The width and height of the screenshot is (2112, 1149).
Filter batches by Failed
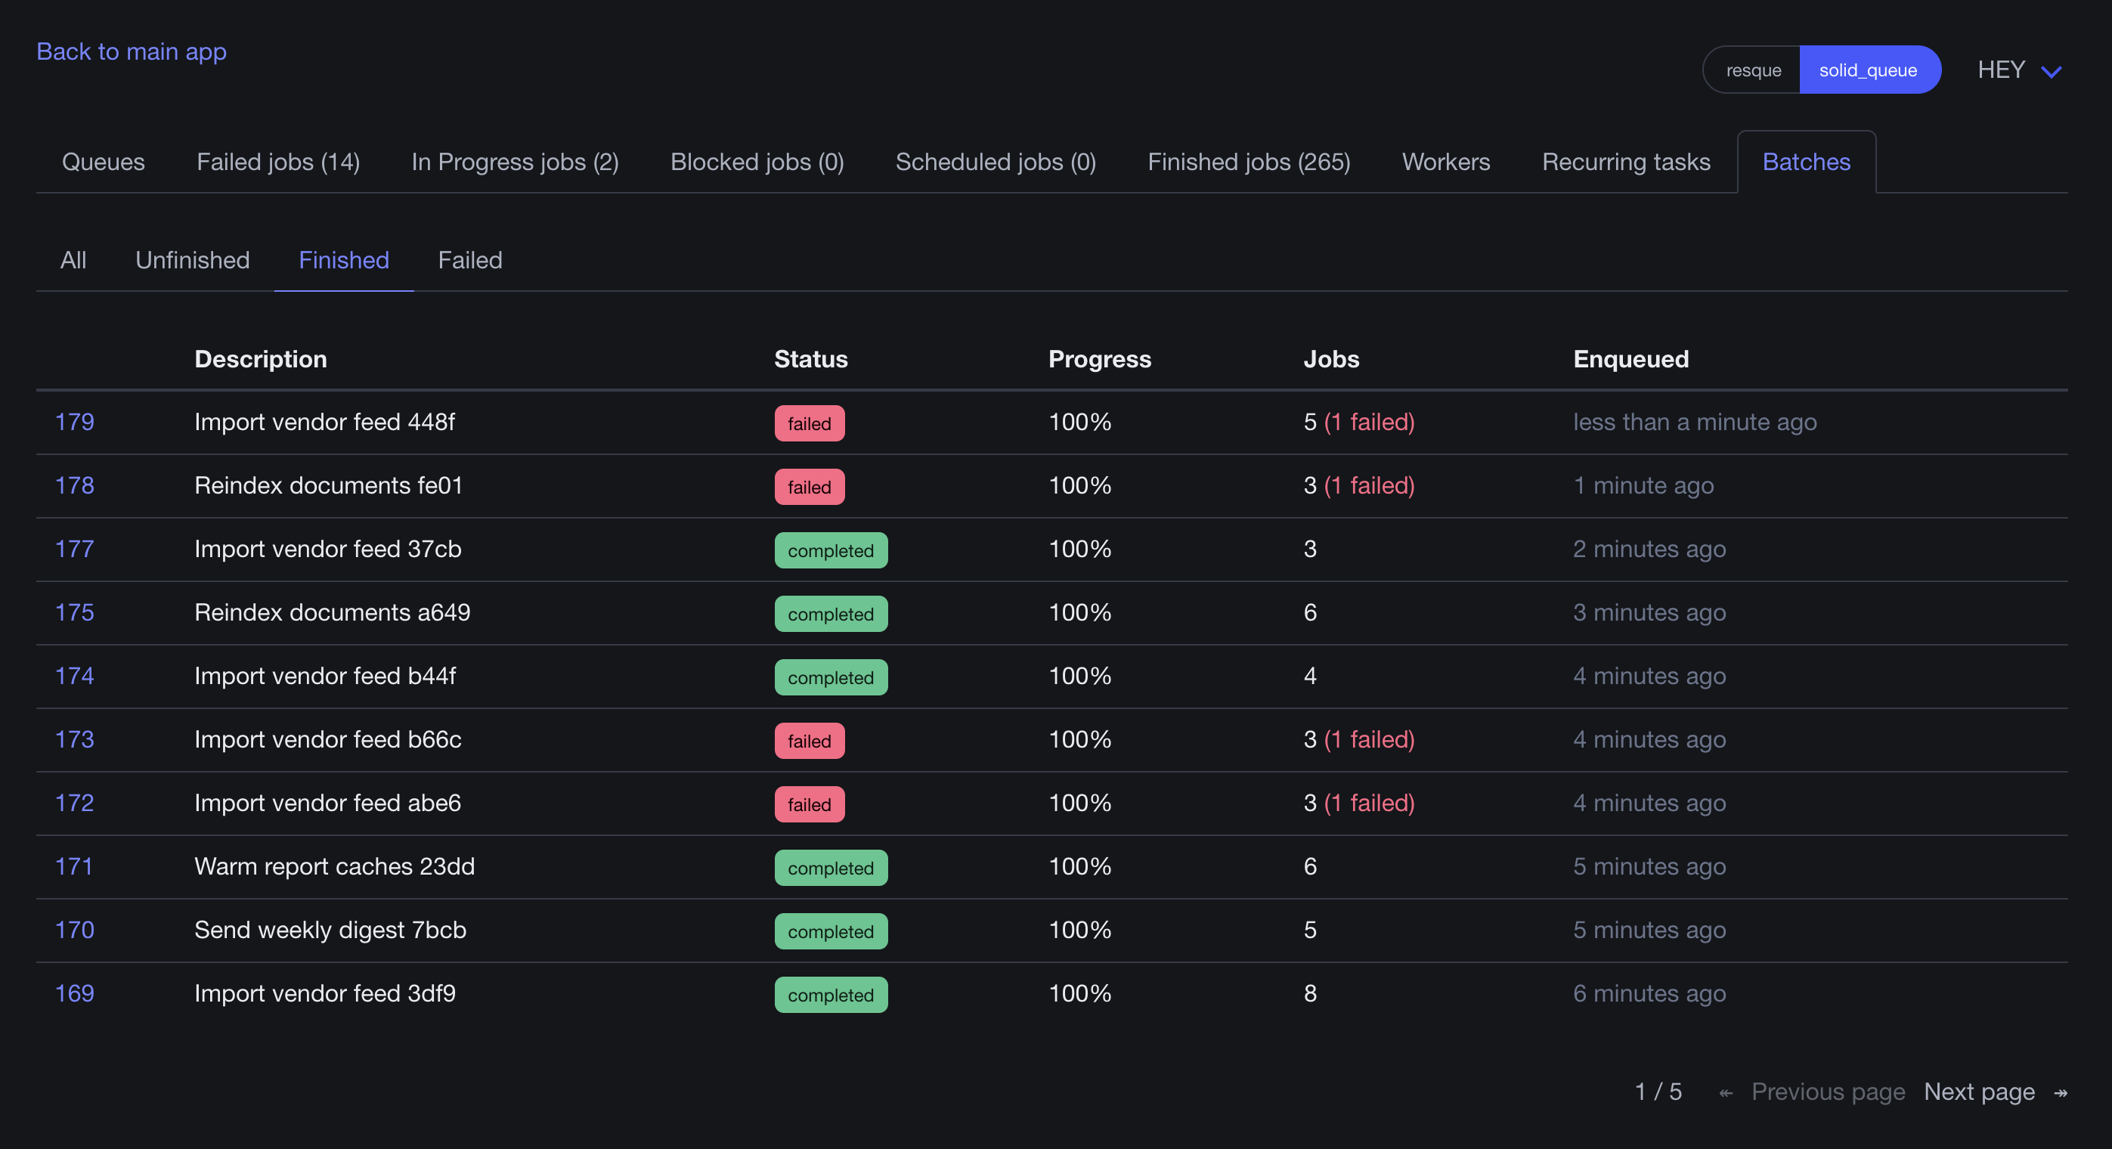click(x=469, y=260)
